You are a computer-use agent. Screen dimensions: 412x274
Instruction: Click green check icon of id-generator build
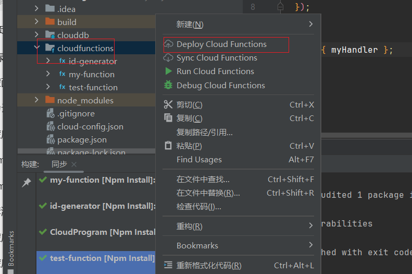pyautogui.click(x=43, y=206)
